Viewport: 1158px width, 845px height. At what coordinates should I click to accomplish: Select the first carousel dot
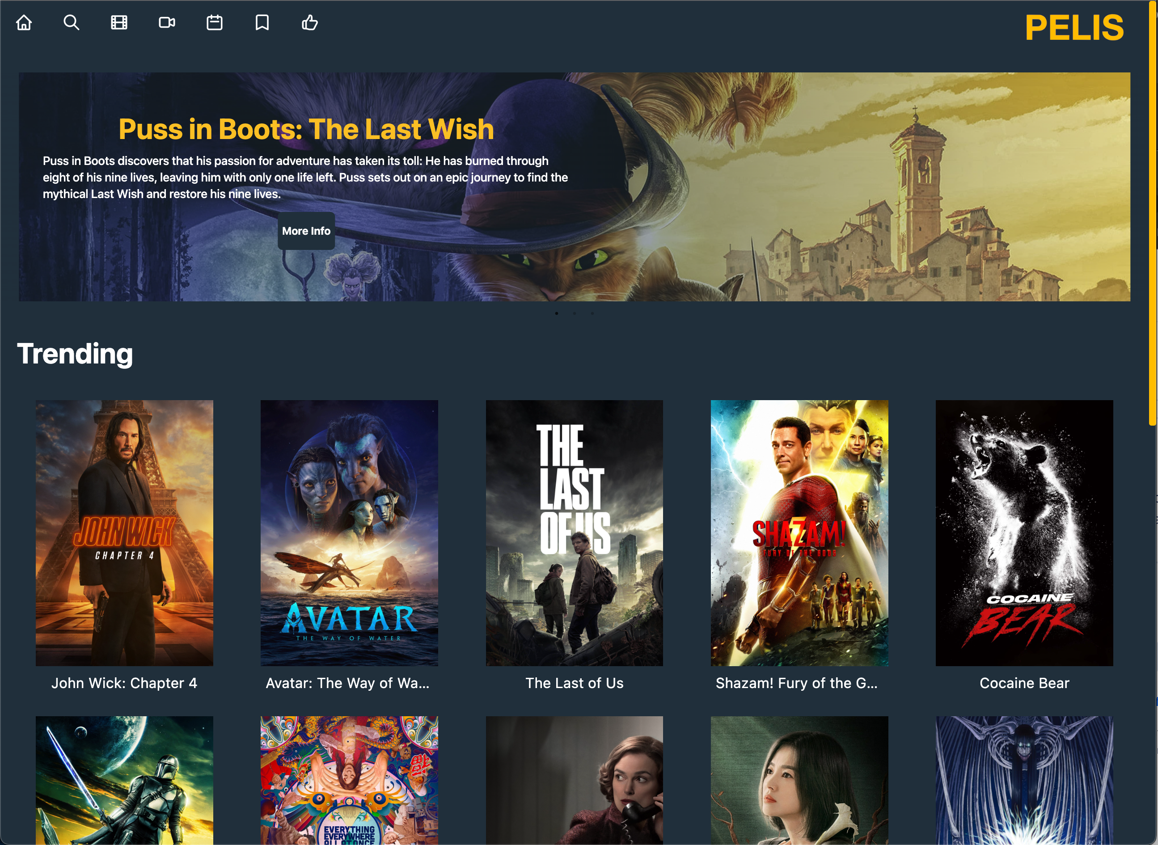(557, 313)
